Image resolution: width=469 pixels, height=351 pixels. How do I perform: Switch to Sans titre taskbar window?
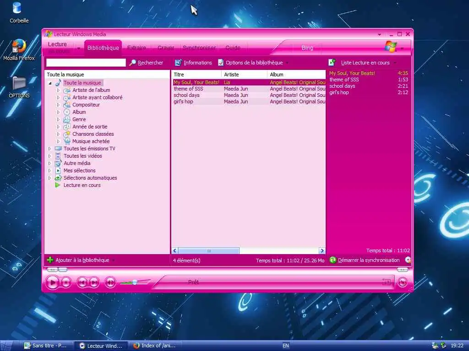[x=48, y=346]
